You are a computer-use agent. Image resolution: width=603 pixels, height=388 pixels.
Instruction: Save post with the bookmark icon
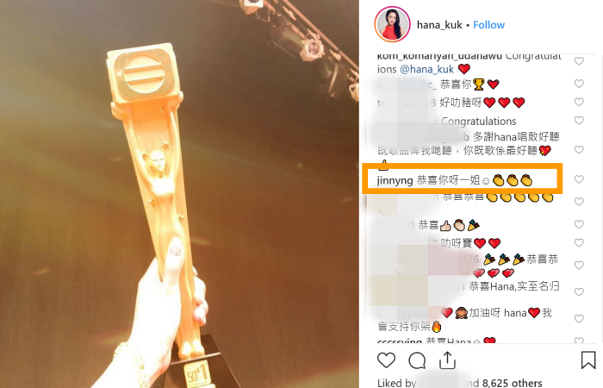tap(588, 360)
